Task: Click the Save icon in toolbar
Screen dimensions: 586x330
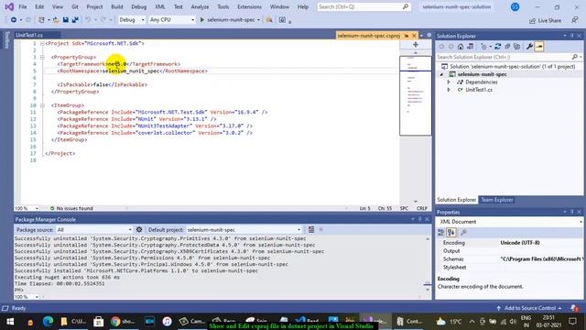Action: 65,20
